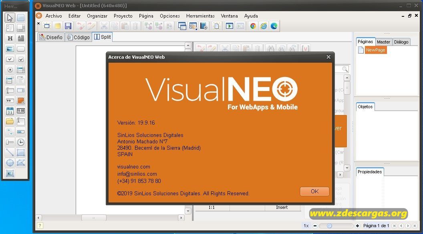Screen dimensions: 423x234
Task: Open the Organizar menu
Action: [x=97, y=16]
